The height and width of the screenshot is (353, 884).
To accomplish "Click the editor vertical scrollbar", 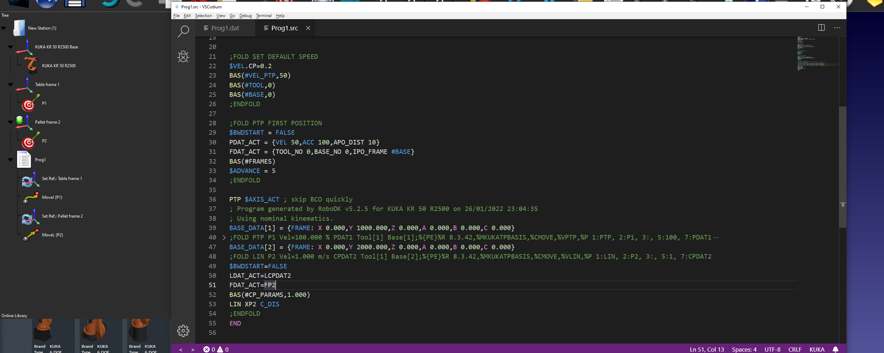I will point(842,167).
